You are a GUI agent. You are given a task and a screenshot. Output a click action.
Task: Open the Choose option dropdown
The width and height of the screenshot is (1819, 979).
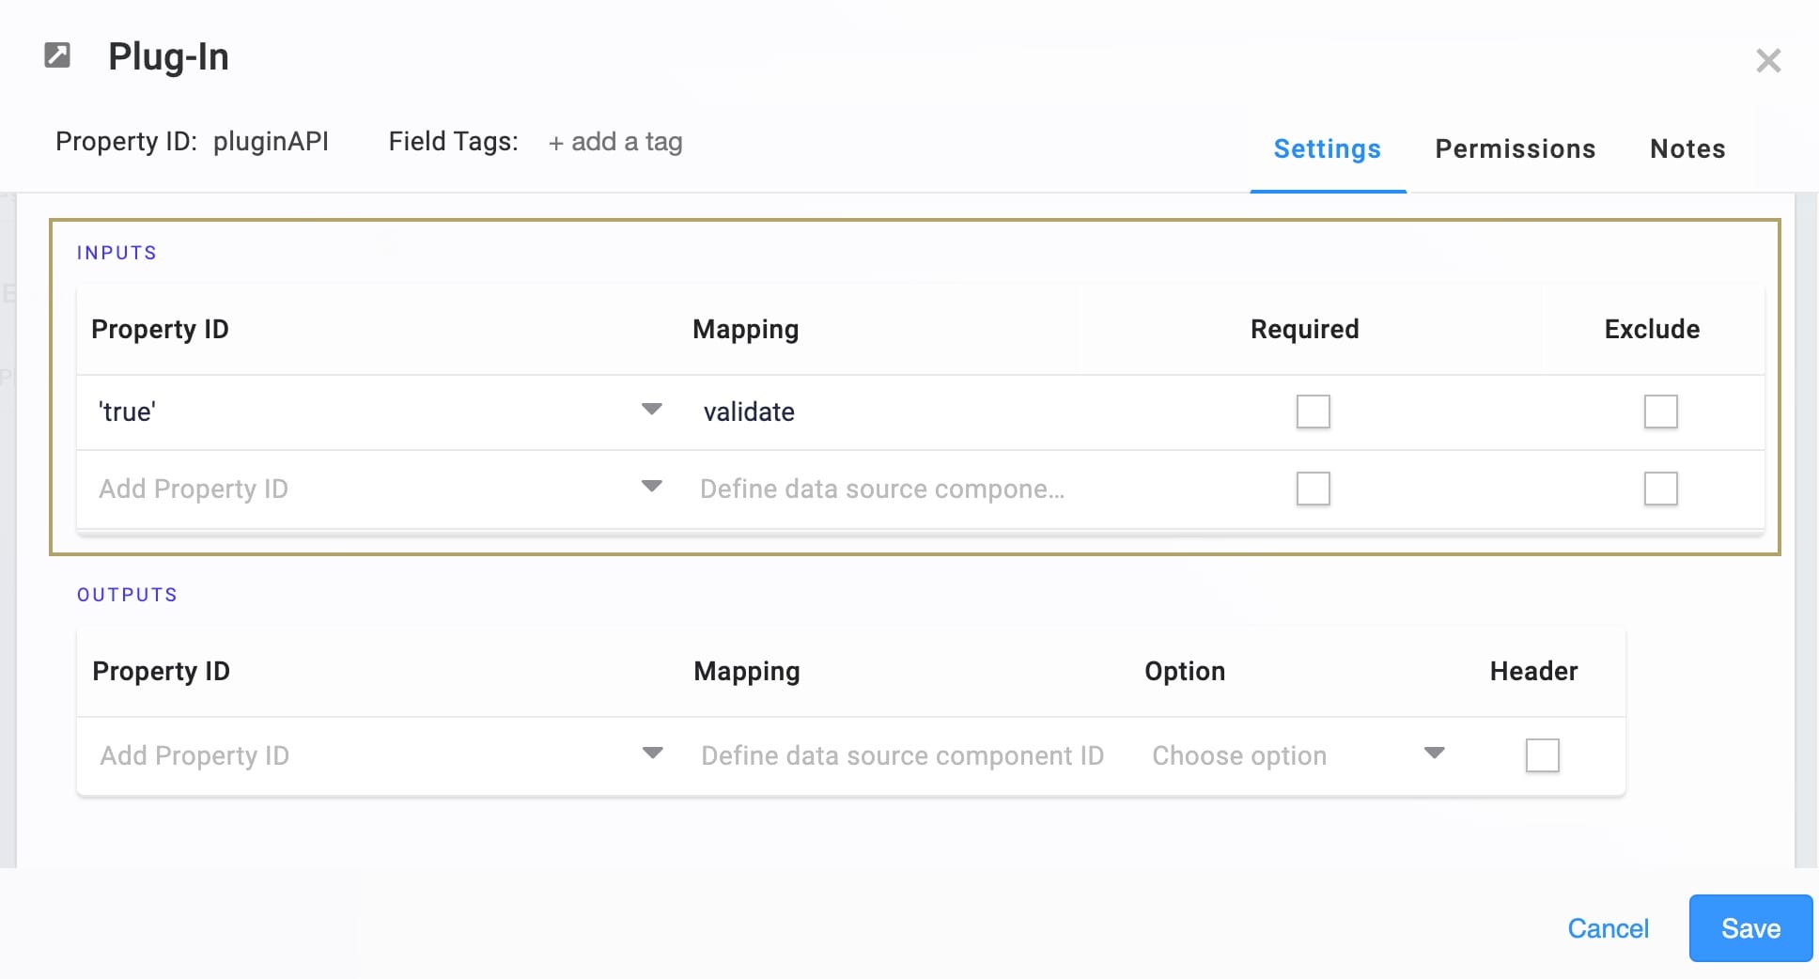1298,755
